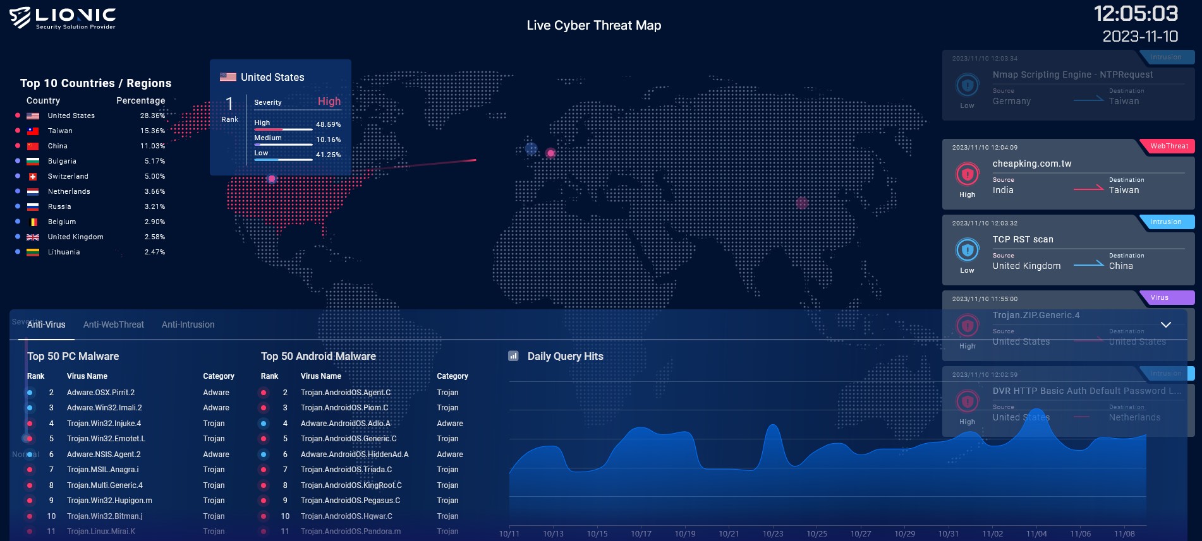Select the Taiwan flag in the country list
The image size is (1202, 541).
[x=33, y=131]
